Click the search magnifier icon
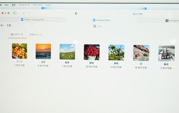Viewport: 179px width, 113px height. (95, 26)
